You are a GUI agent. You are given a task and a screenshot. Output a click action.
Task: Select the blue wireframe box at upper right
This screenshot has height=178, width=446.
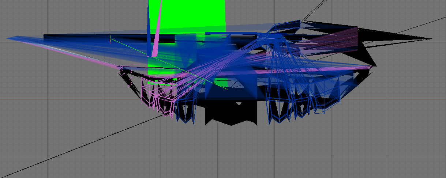point(287,27)
